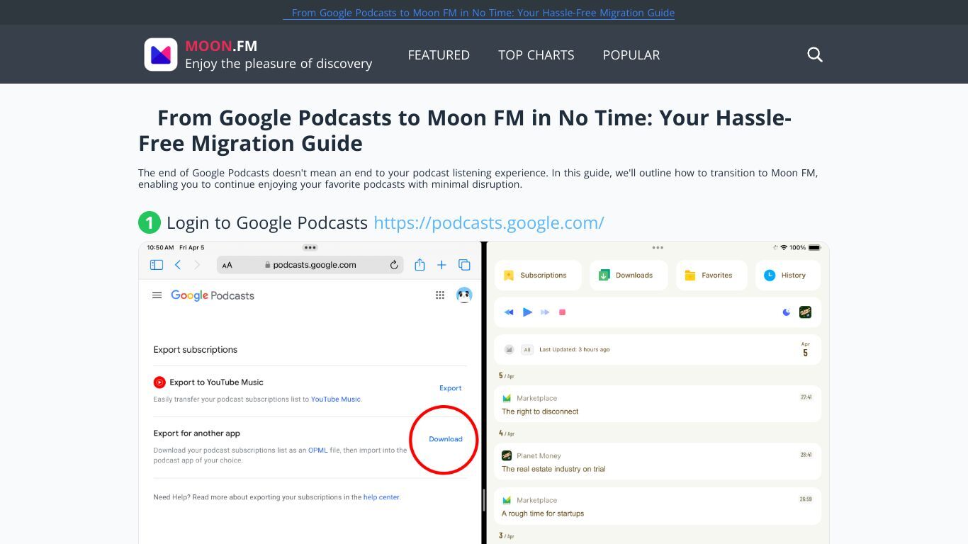Image resolution: width=968 pixels, height=544 pixels.
Task: Click the Moon.FM logo icon
Action: tap(161, 55)
